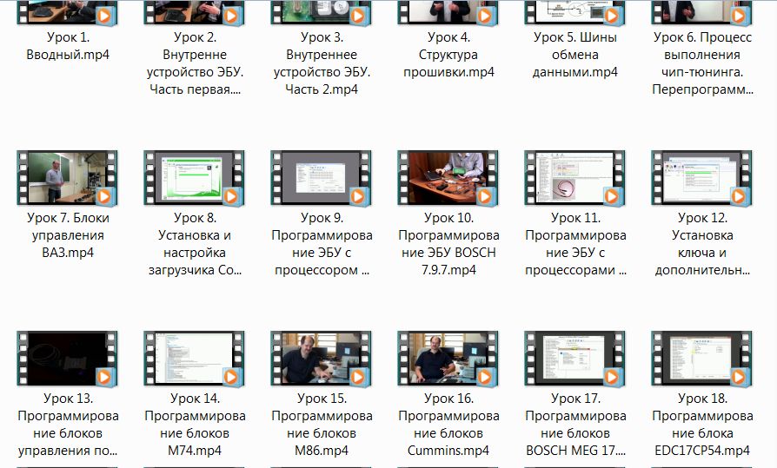Click file name 'Урок 16. Программирование блоков Cummins.mp4'
Image resolution: width=777 pixels, height=468 pixels.
(x=448, y=425)
